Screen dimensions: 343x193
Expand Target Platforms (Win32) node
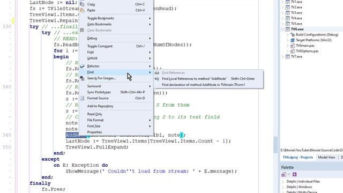pos(288,40)
